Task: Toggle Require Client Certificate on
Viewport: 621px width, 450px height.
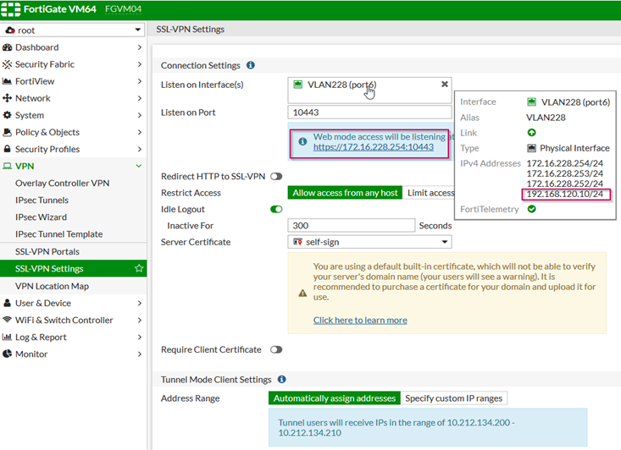Action: coord(275,349)
